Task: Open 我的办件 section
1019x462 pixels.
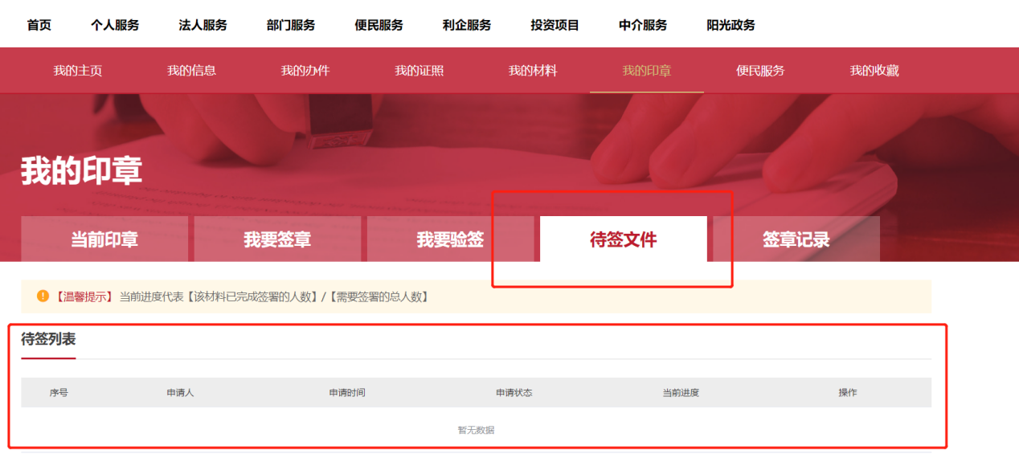Action: tap(305, 71)
